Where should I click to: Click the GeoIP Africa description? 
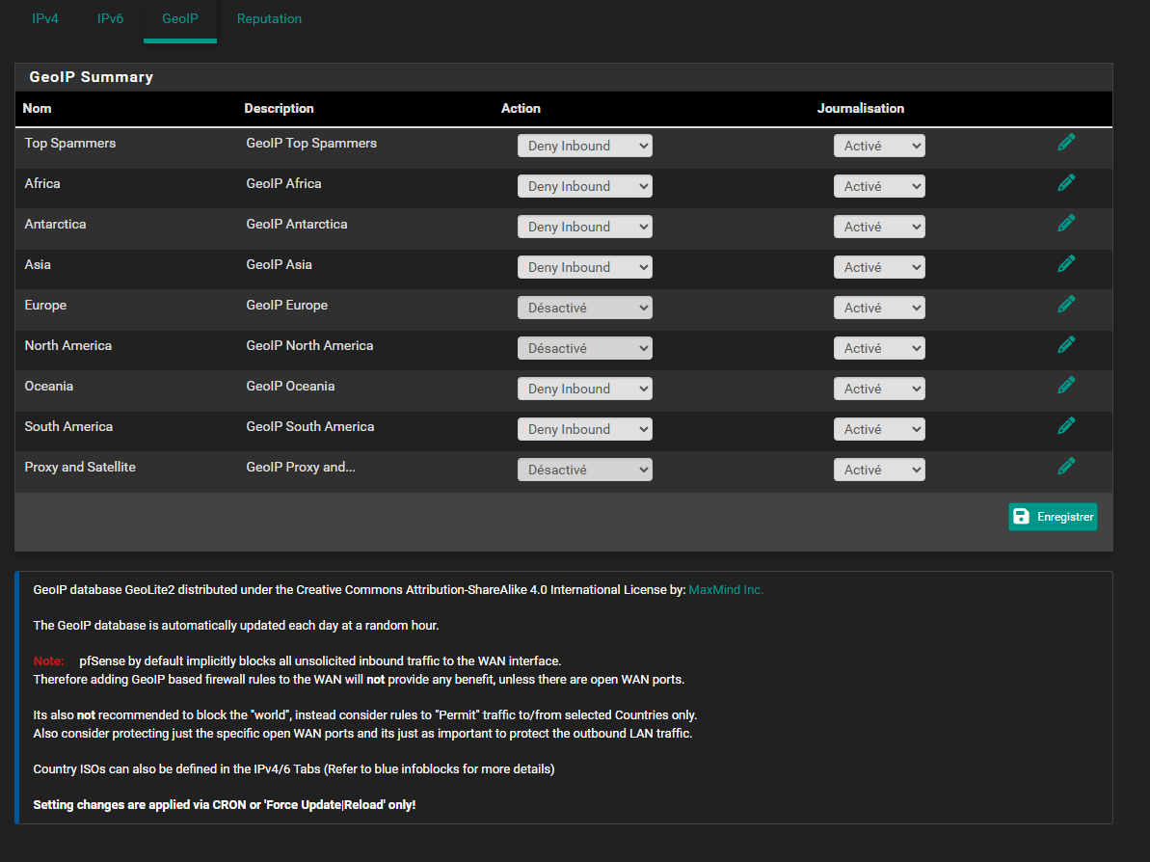click(x=283, y=183)
